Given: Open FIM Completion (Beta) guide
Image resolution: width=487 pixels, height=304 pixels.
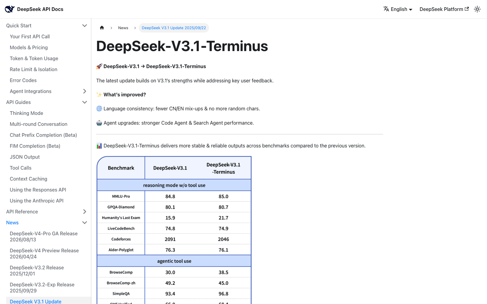Looking at the screenshot, I should point(35,146).
